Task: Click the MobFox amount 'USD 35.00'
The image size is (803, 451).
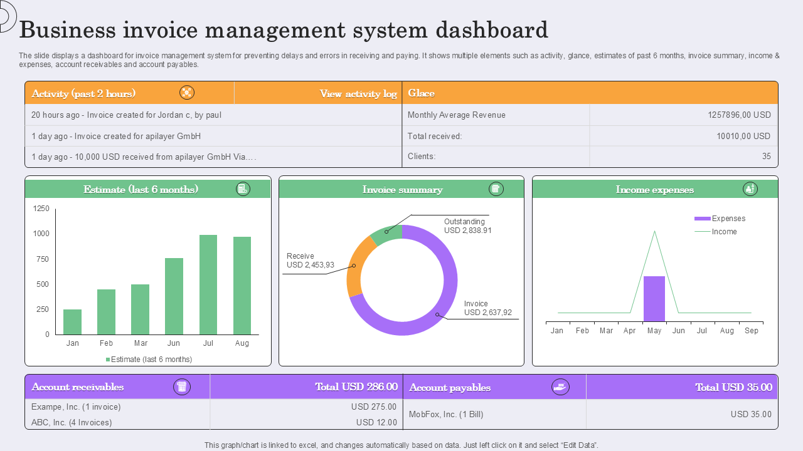Action: coord(751,414)
